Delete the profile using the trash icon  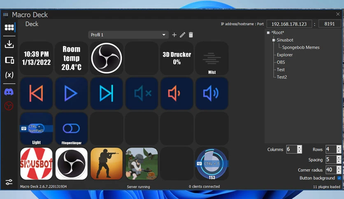click(x=191, y=35)
